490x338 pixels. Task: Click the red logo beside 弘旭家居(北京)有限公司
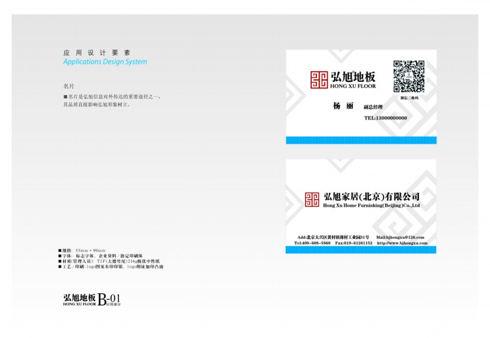tap(312, 199)
